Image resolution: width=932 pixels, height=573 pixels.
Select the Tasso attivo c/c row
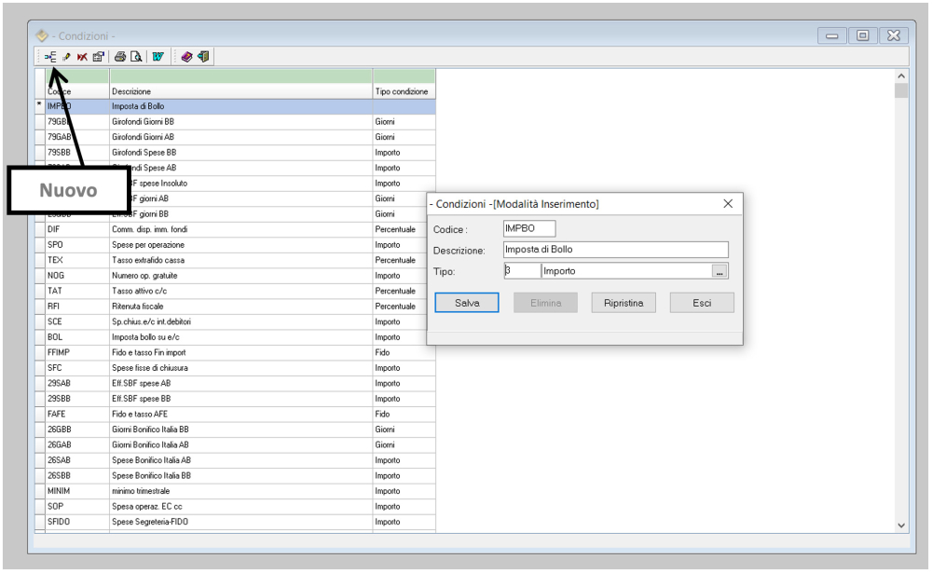tap(240, 291)
